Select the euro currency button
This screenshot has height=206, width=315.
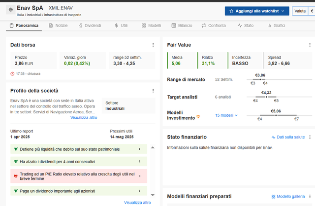(312, 11)
